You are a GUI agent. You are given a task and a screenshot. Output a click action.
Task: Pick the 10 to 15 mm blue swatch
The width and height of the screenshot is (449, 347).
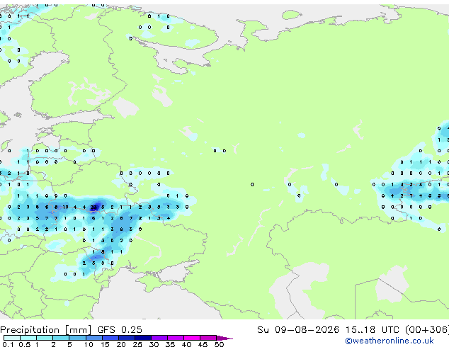click(94, 338)
